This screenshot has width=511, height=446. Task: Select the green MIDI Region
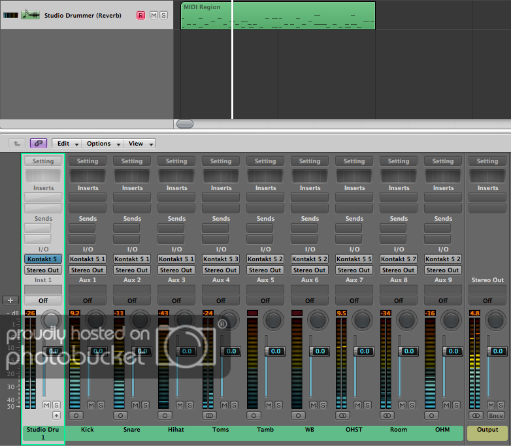278,16
